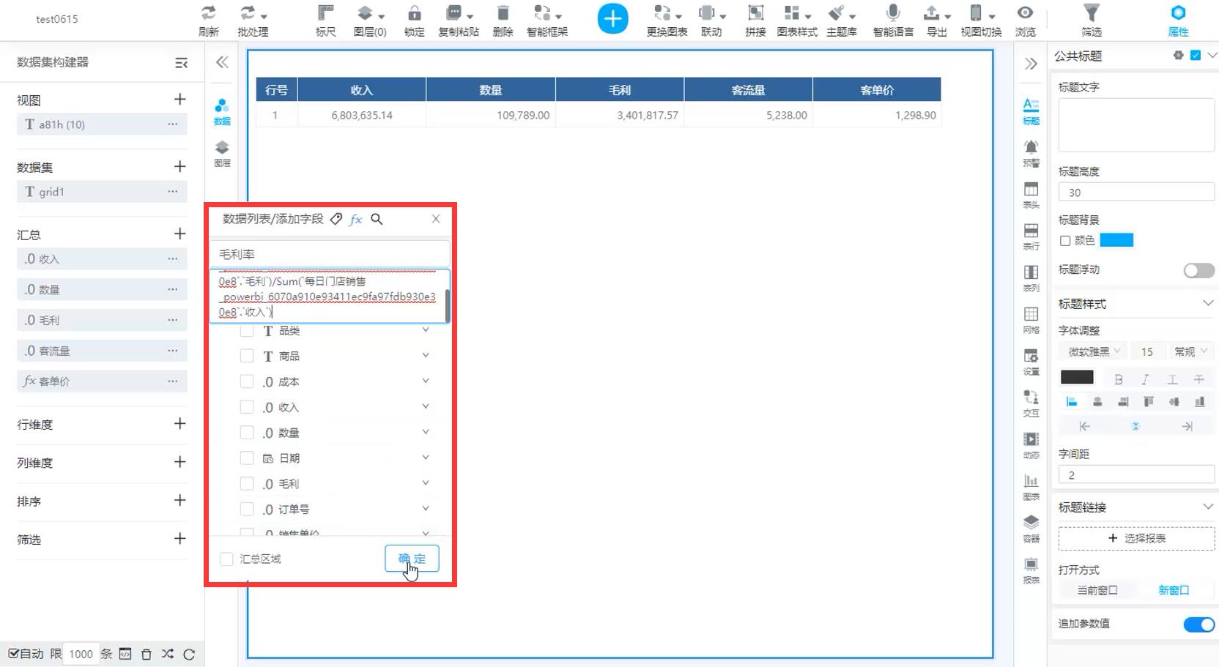Open the 网格 grid tab
This screenshot has width=1219, height=667.
(1031, 321)
